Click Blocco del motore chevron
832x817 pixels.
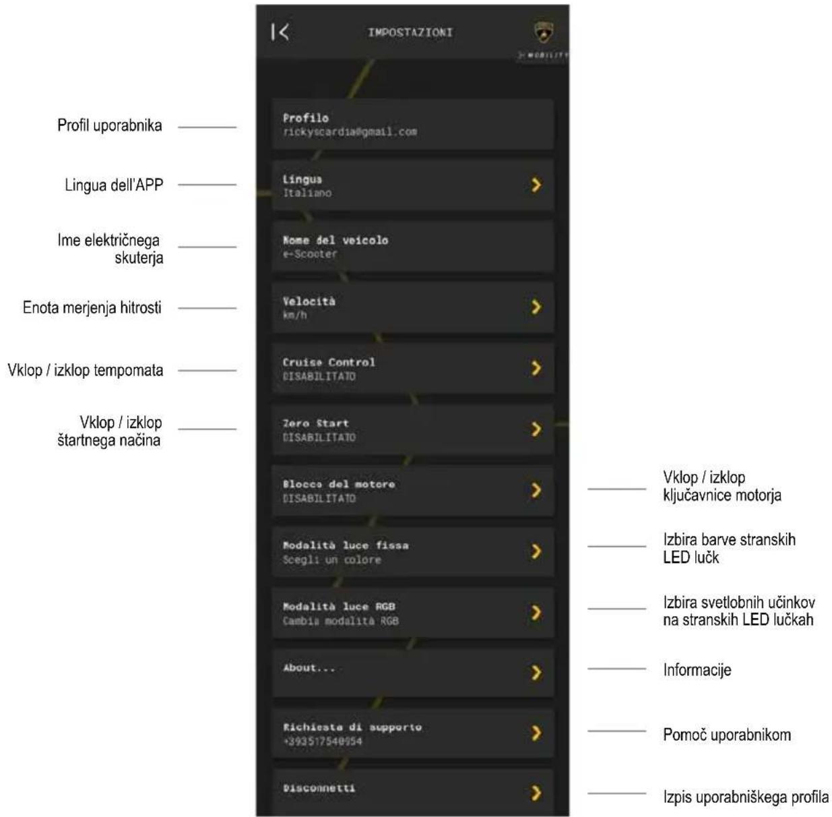coord(536,490)
